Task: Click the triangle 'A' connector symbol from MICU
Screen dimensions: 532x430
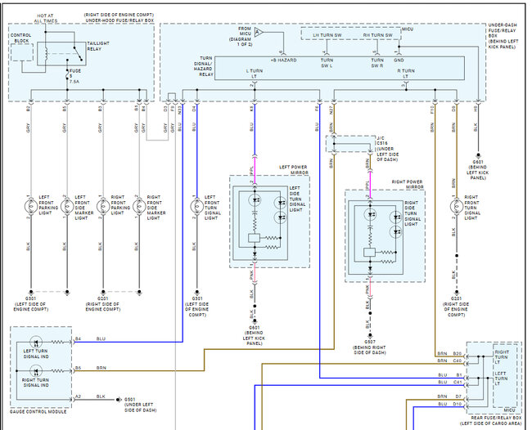Action: tap(259, 32)
